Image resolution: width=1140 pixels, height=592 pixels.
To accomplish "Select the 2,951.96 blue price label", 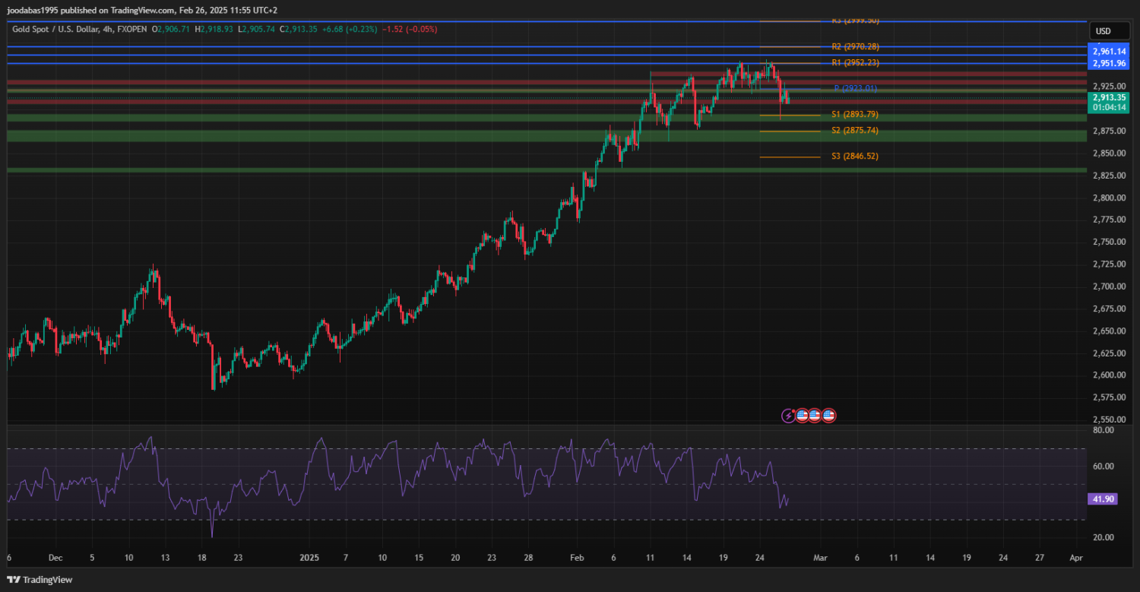I will [1109, 62].
